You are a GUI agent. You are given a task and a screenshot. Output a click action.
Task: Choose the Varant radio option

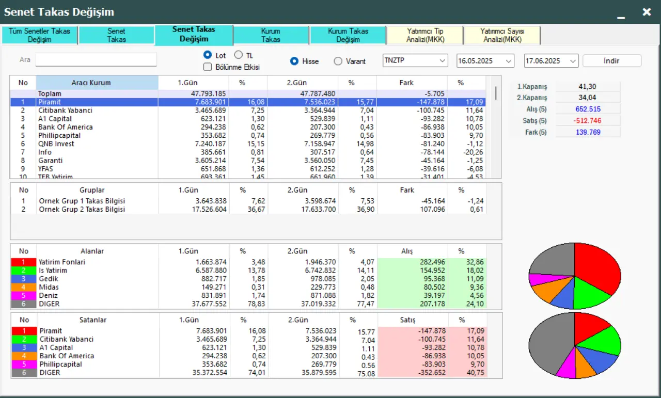pos(338,61)
